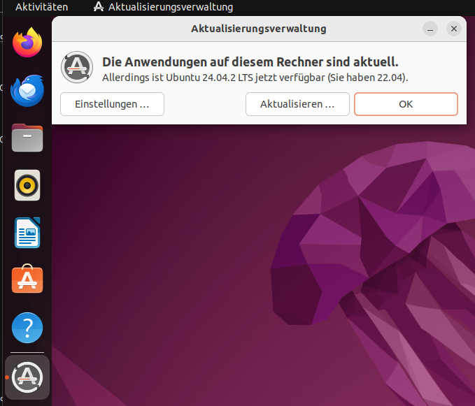
Task: Open Ubuntu Software store dock icon
Action: click(27, 279)
